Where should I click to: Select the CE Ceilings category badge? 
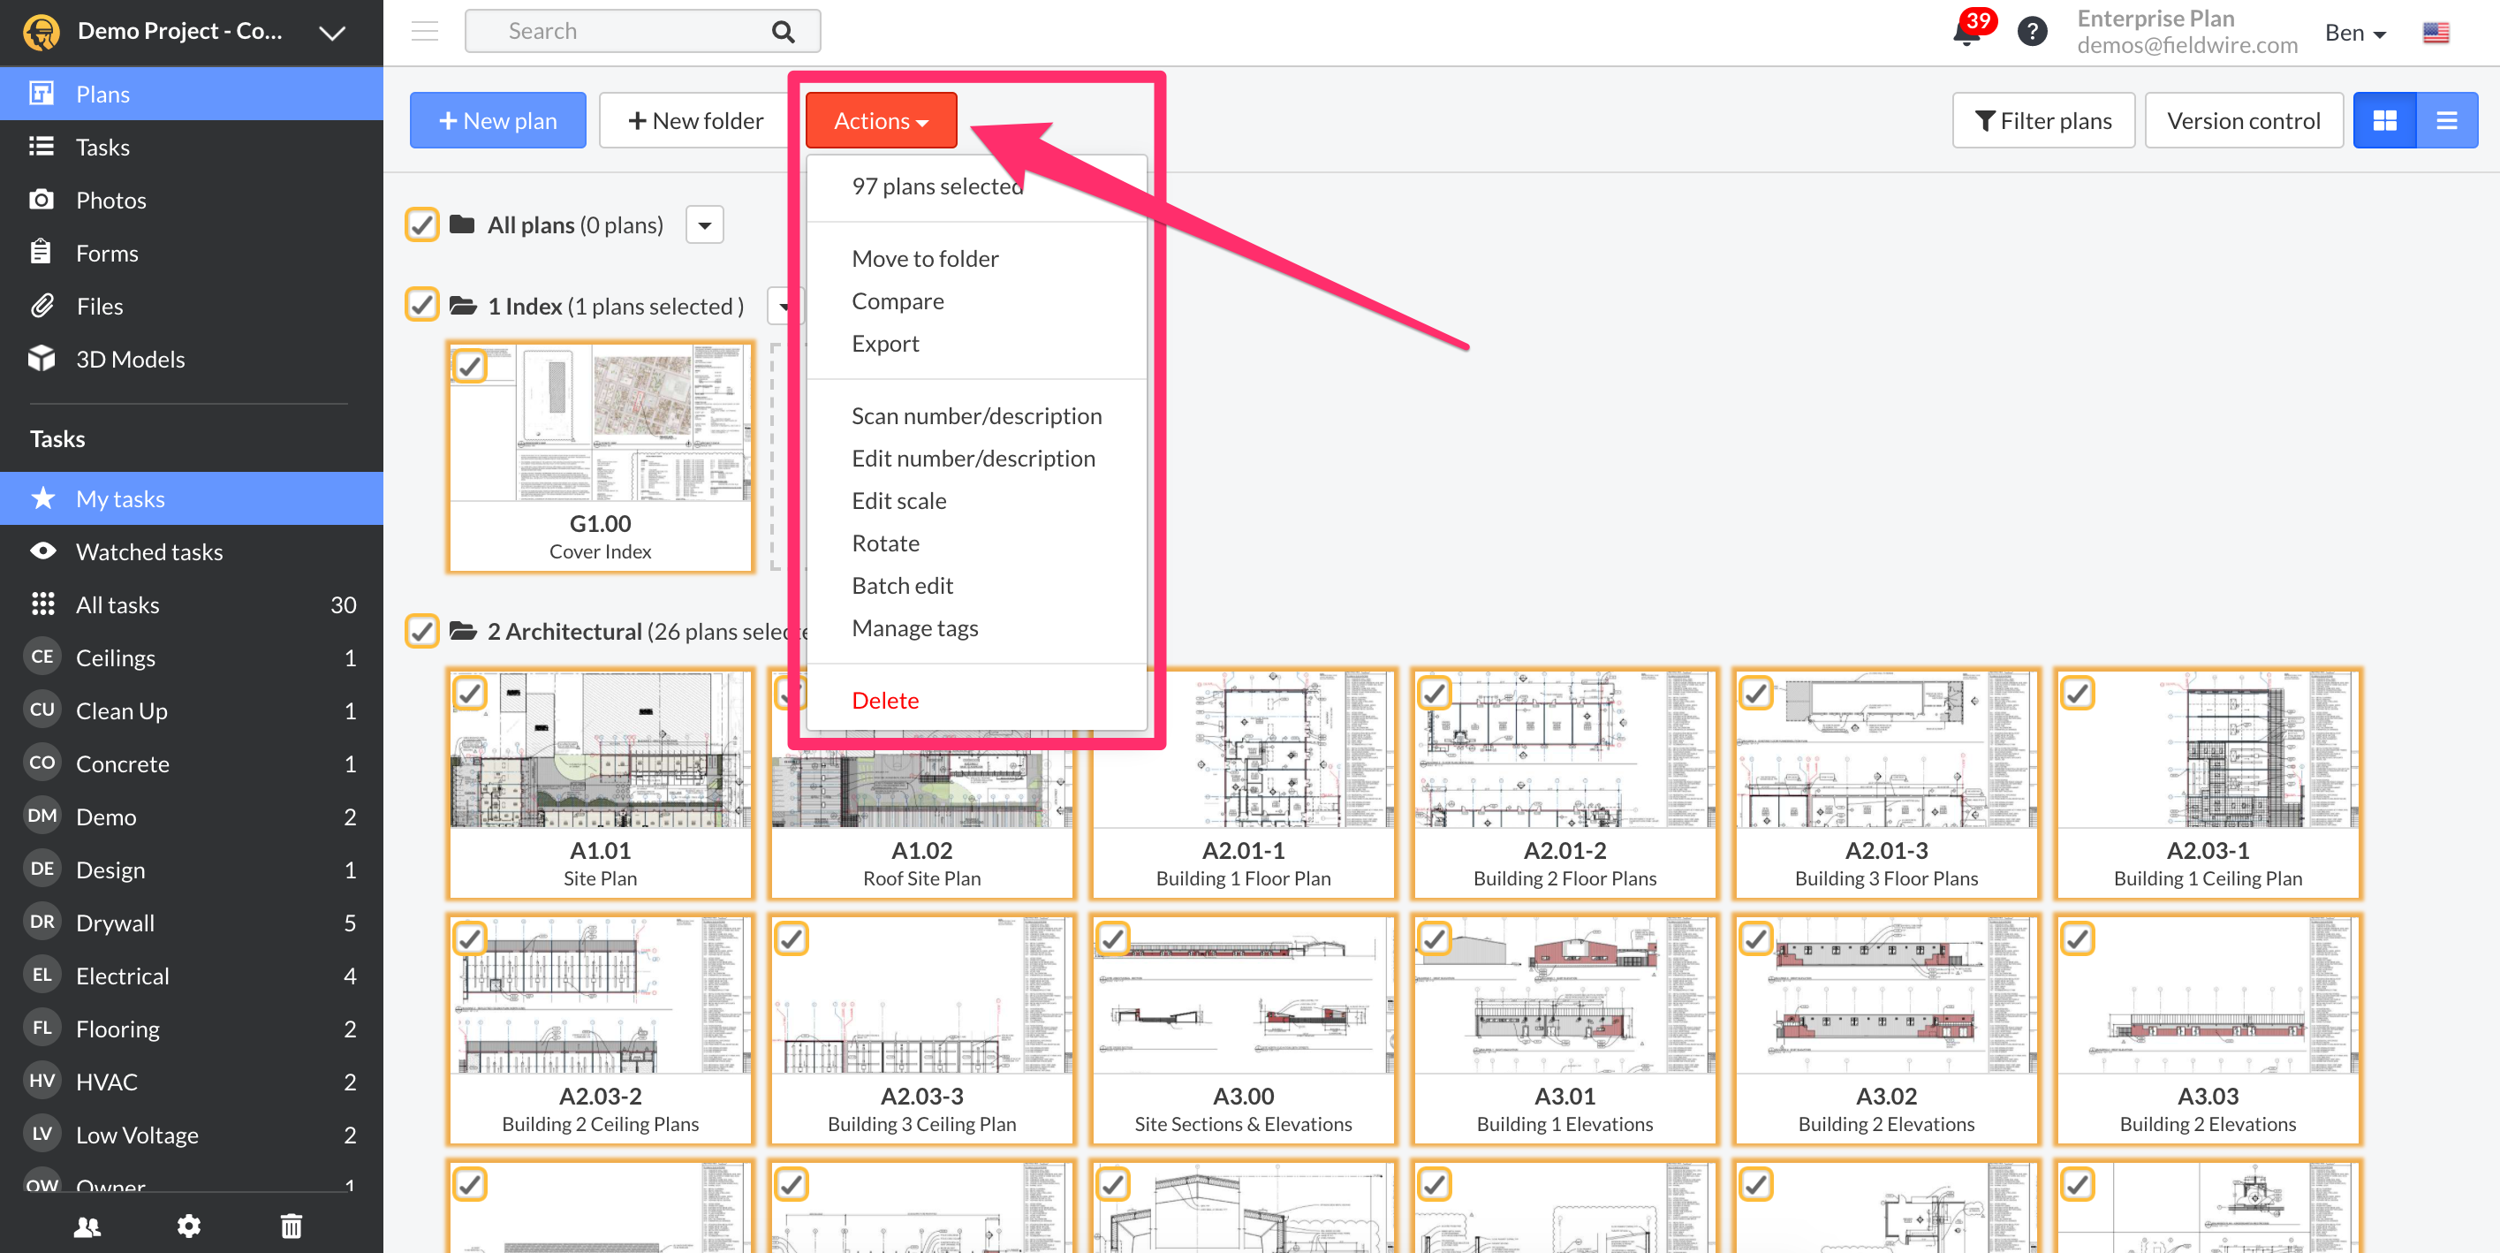[x=42, y=657]
